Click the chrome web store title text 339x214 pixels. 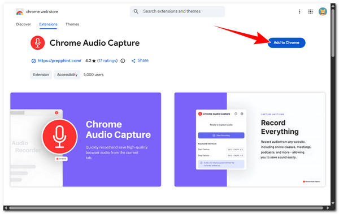tap(42, 12)
